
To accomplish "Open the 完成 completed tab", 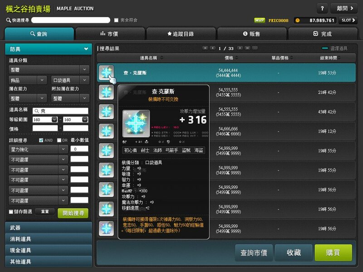I will pos(323,34).
